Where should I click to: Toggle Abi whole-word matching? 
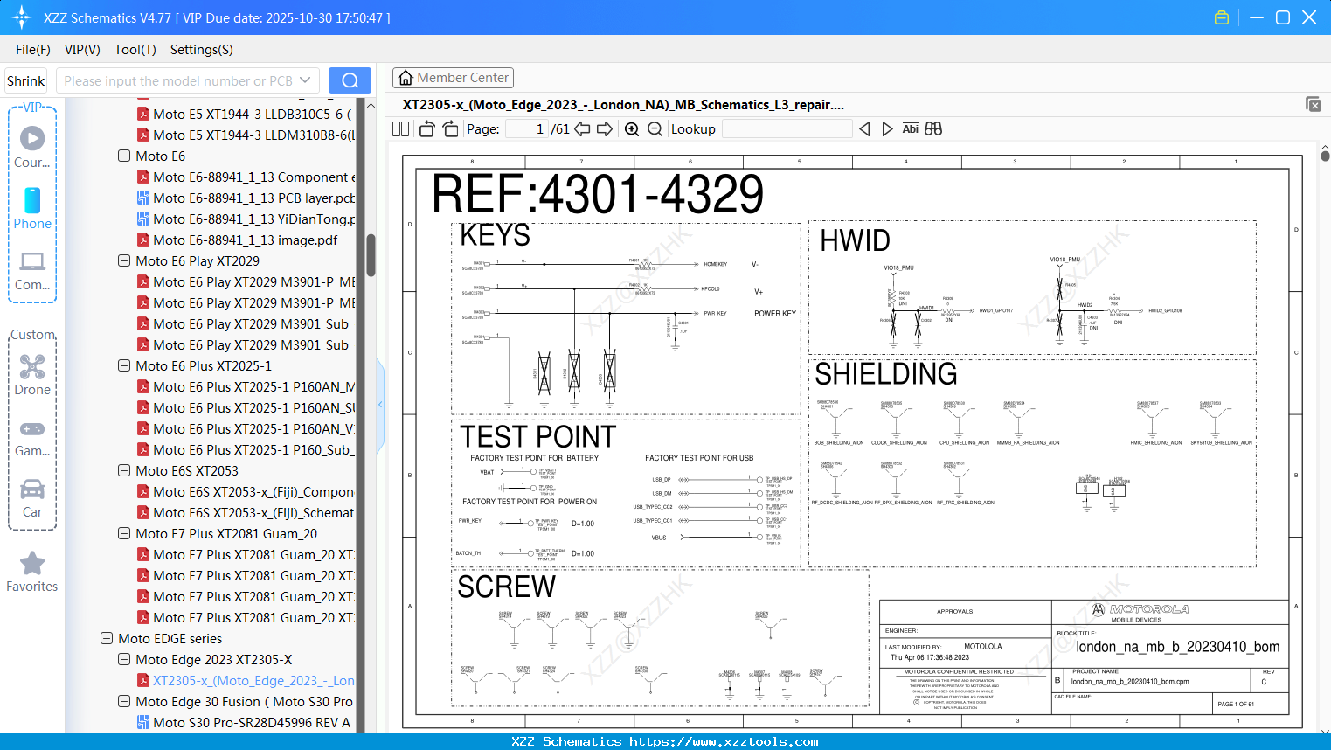pos(910,128)
